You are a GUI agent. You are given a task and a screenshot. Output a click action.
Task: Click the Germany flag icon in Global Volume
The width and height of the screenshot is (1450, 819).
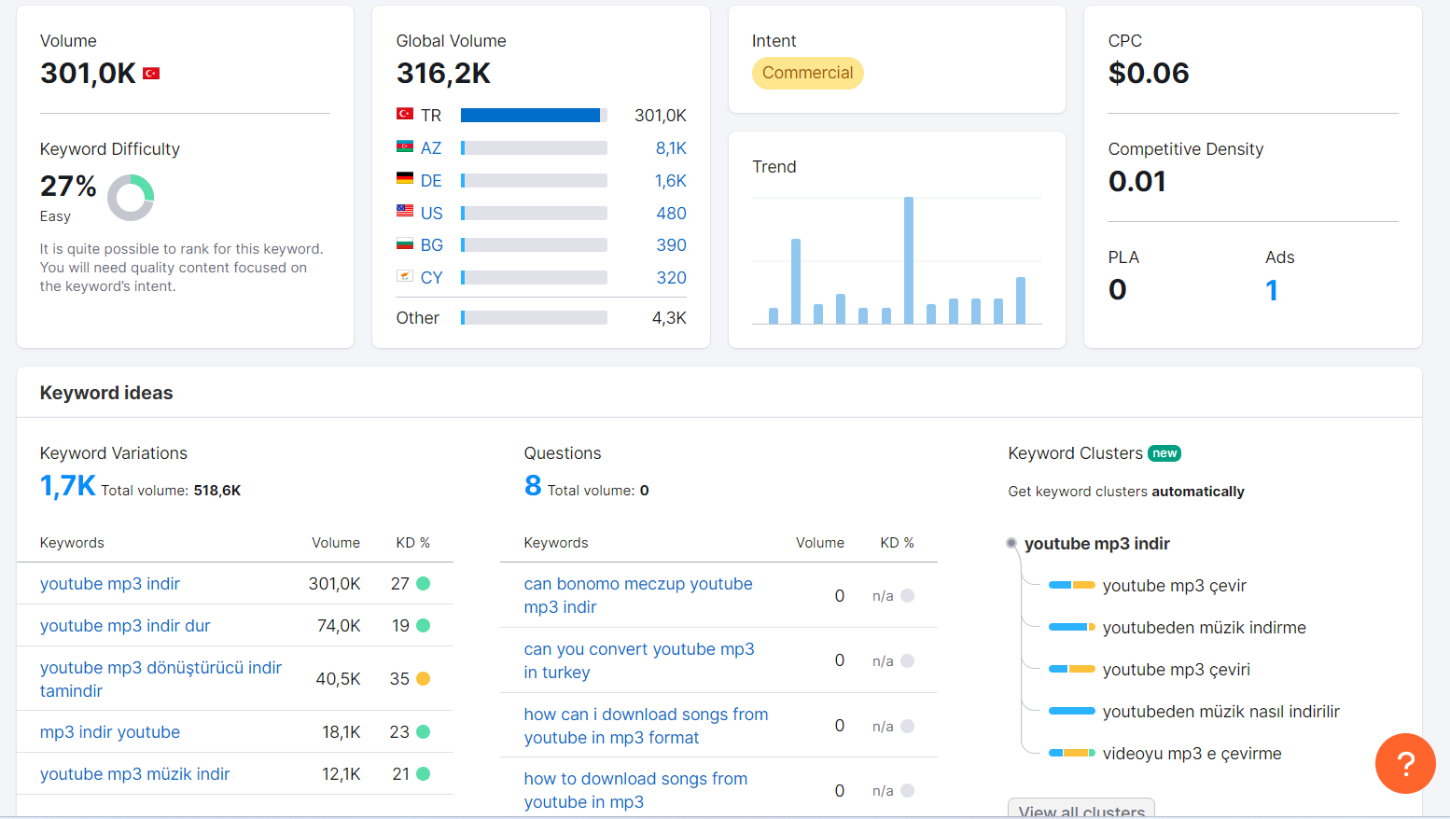click(405, 179)
